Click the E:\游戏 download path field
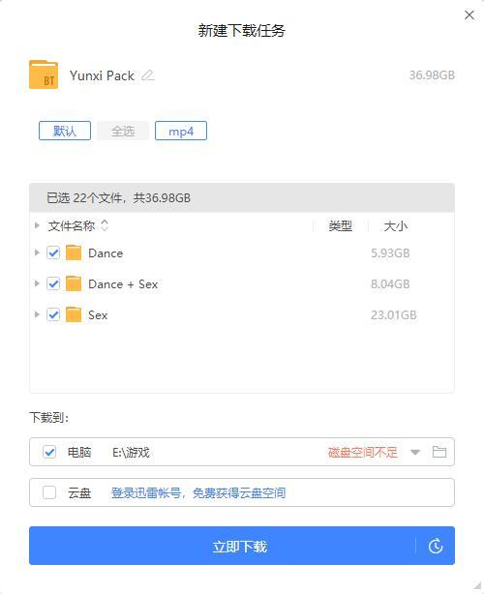The width and height of the screenshot is (484, 594). pyautogui.click(x=131, y=452)
